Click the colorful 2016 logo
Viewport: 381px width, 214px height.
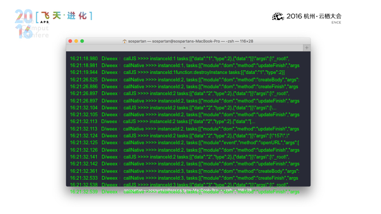[x=24, y=24]
